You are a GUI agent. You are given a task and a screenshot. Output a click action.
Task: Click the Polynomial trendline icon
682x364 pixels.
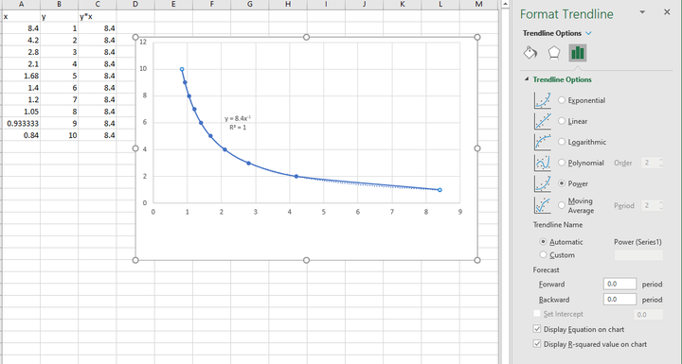click(x=543, y=163)
